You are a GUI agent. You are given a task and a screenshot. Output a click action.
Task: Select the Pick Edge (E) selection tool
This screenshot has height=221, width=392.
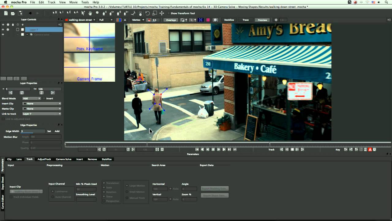point(68,13)
